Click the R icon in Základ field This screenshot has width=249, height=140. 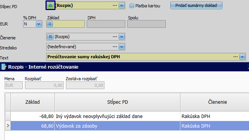50,24
